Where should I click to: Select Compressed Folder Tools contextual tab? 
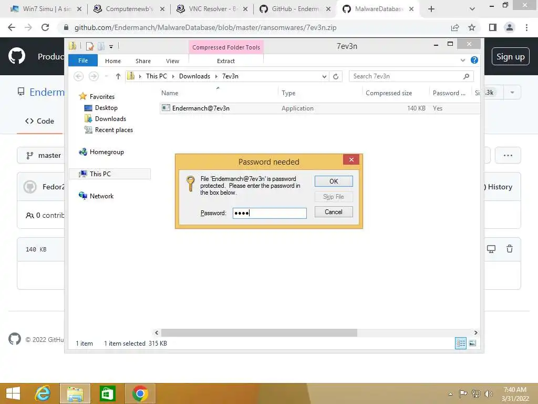coord(226,47)
